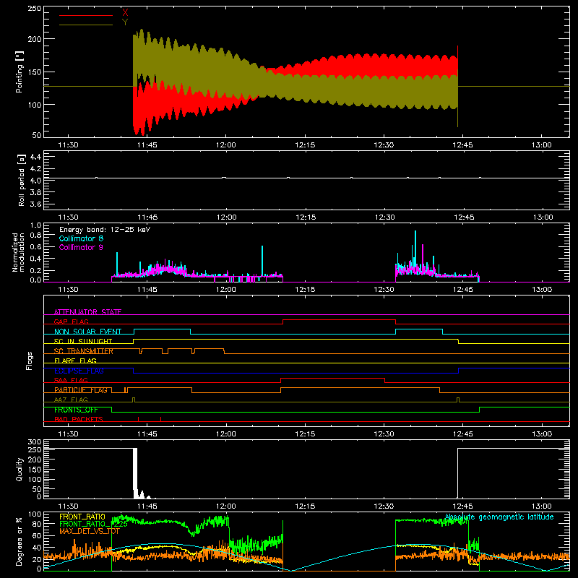Click the yellow FRONT_RATIO legend label
This screenshot has height=578, width=578.
82,517
